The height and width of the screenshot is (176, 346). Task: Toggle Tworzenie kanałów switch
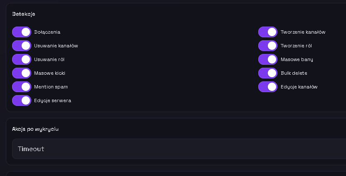pos(268,32)
